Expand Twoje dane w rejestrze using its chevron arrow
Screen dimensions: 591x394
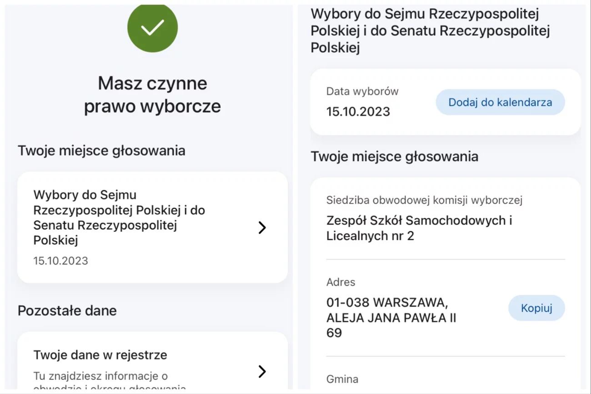tap(262, 371)
